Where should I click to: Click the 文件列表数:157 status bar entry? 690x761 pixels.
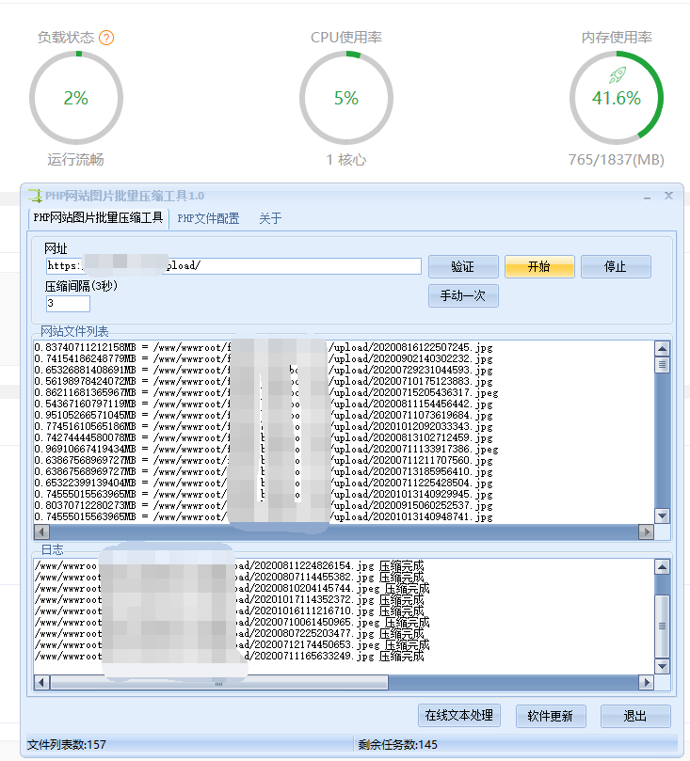click(67, 744)
